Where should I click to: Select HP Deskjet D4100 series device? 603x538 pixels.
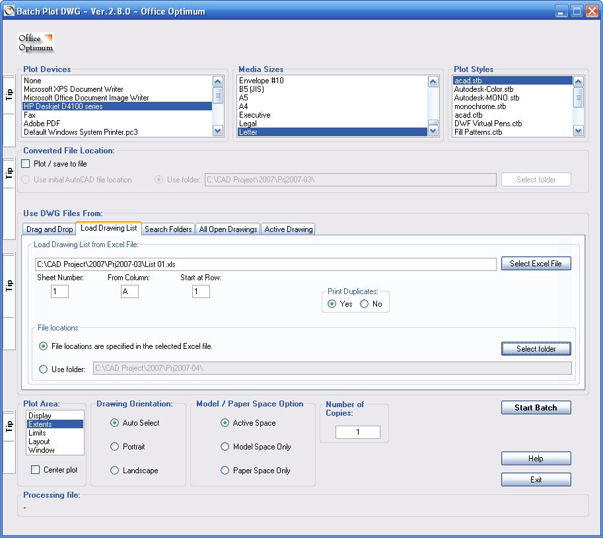(x=117, y=106)
